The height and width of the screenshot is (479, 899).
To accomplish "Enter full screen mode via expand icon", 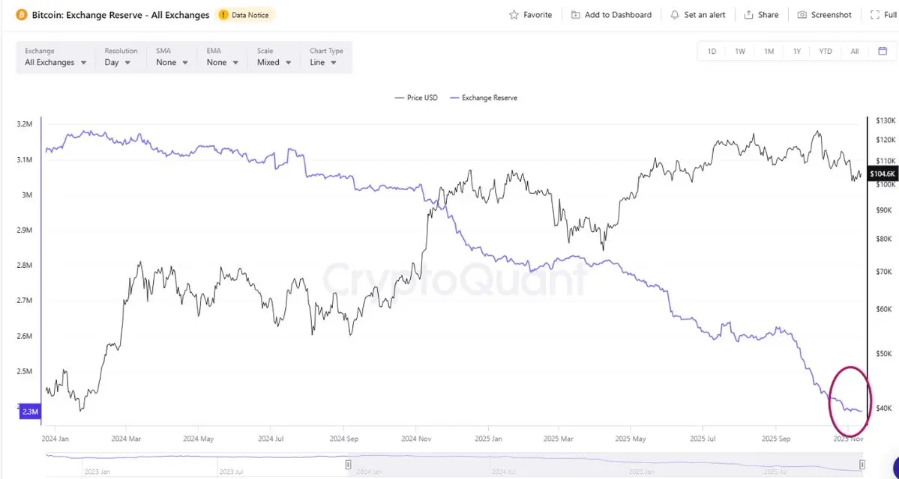I will [x=874, y=15].
